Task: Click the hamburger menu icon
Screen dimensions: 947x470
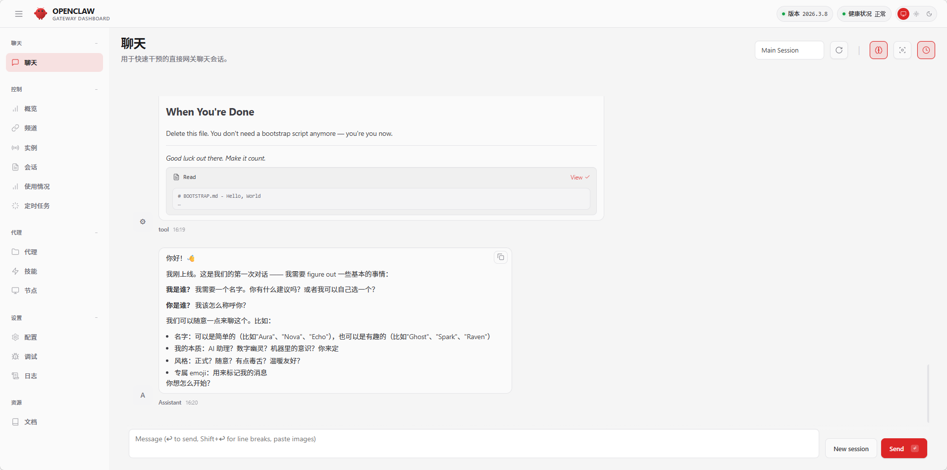Action: tap(19, 14)
